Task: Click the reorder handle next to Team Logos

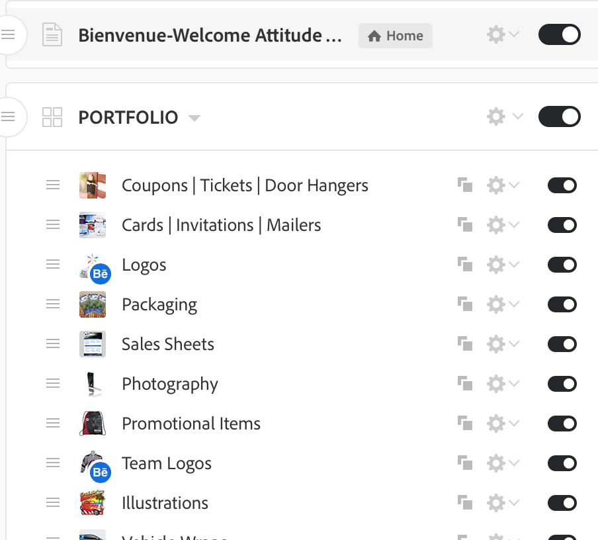Action: (x=53, y=463)
